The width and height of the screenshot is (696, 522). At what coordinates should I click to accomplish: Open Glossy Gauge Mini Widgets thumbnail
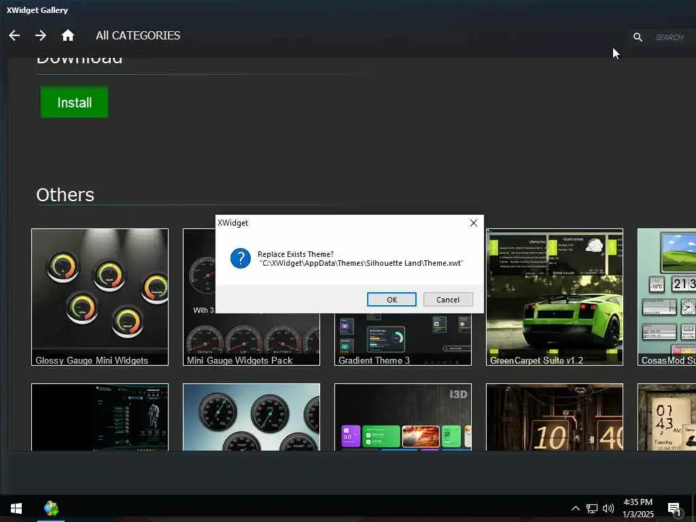point(100,297)
